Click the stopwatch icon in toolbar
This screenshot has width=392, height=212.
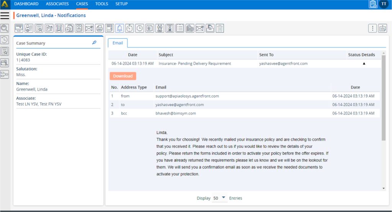coord(130,28)
